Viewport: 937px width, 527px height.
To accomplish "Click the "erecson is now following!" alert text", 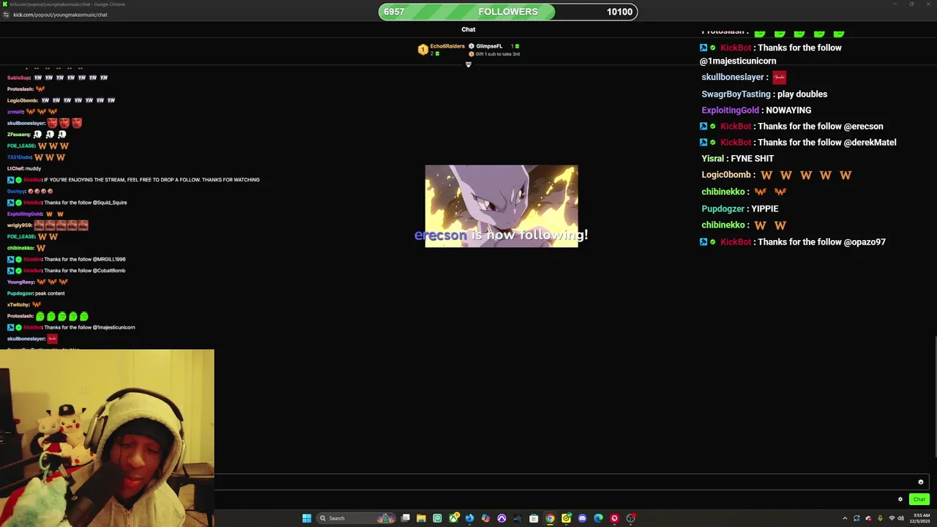I will pos(501,235).
